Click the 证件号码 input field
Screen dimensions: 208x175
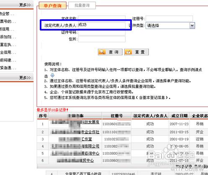point(102,32)
